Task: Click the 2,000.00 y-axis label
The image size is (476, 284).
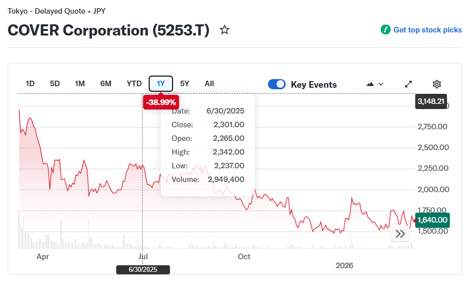Action: (x=433, y=189)
